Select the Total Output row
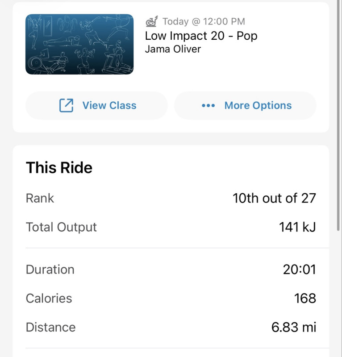This screenshot has height=357, width=342. (171, 227)
